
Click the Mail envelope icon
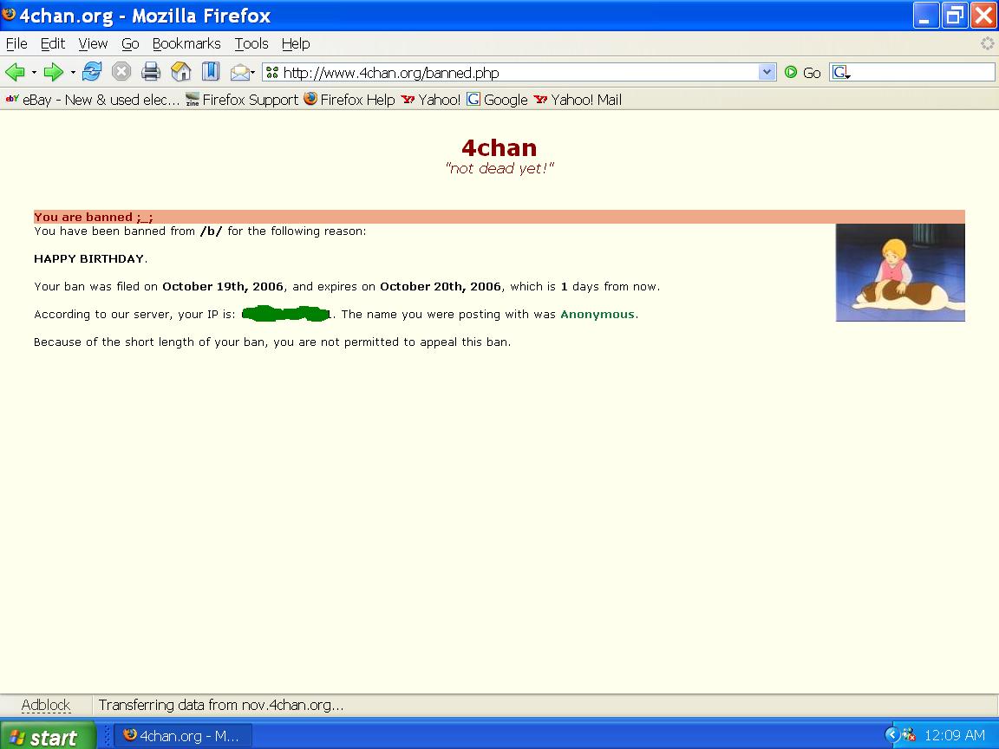click(x=239, y=73)
